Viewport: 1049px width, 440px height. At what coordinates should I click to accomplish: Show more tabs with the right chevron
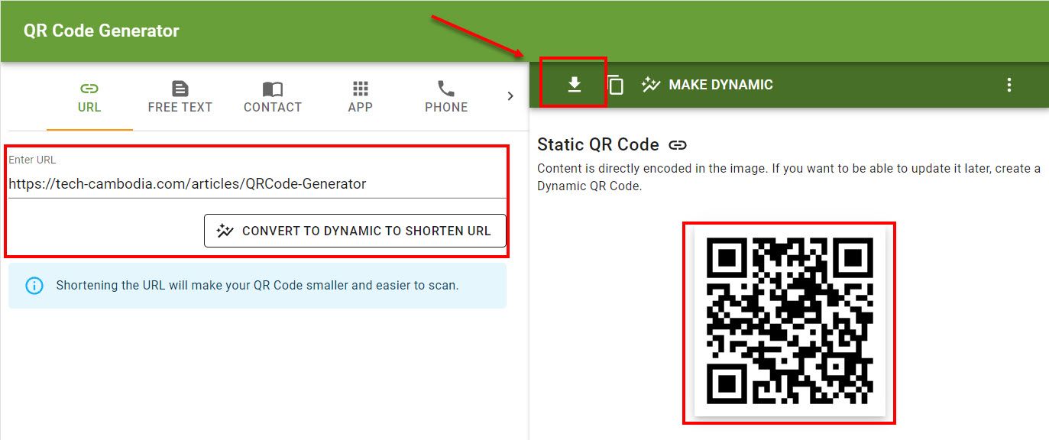tap(511, 96)
